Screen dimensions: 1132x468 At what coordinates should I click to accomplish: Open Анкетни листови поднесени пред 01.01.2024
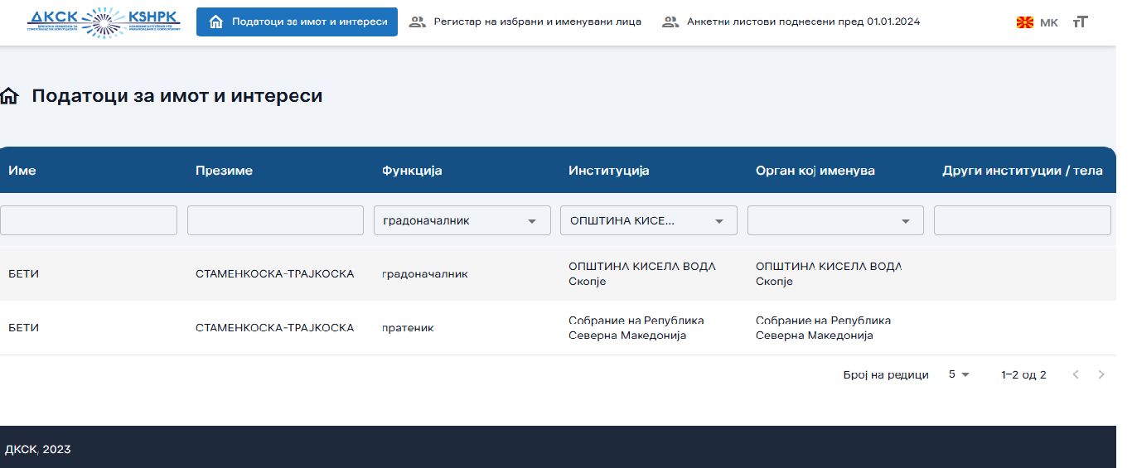coord(791,22)
